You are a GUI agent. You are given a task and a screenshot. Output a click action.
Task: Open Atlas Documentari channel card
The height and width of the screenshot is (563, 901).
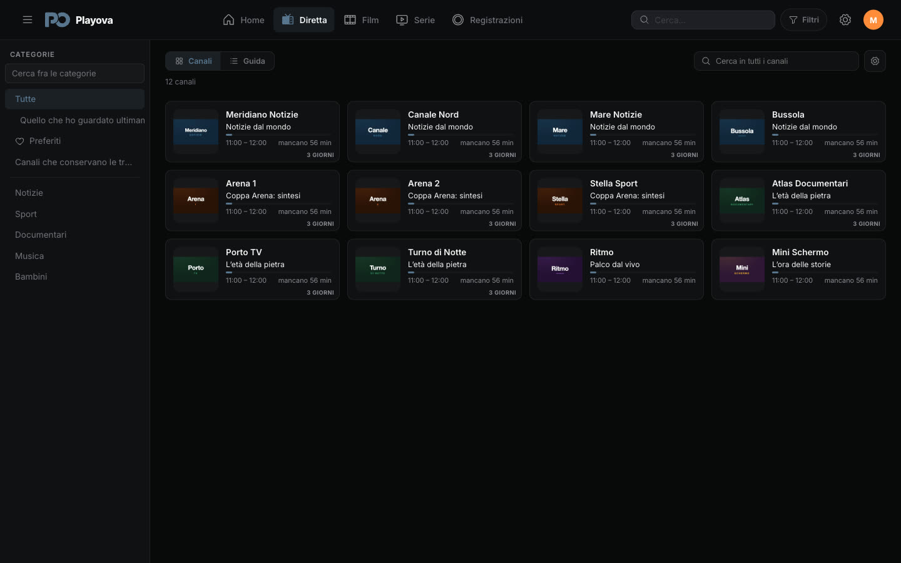coord(798,200)
